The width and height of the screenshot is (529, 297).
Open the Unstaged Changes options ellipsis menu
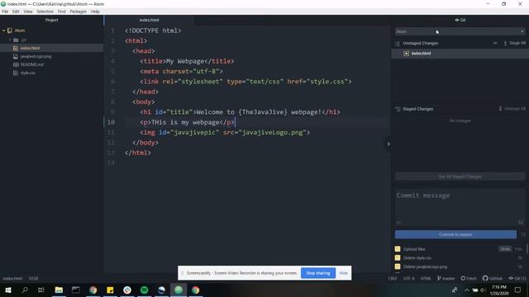tap(495, 43)
